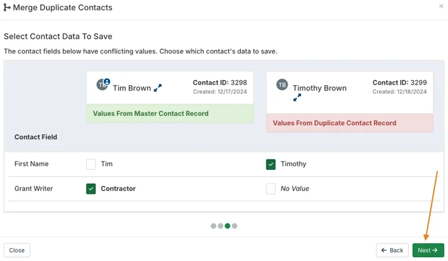448x261 pixels.
Task: Click the First Name field label
Action: [31, 164]
